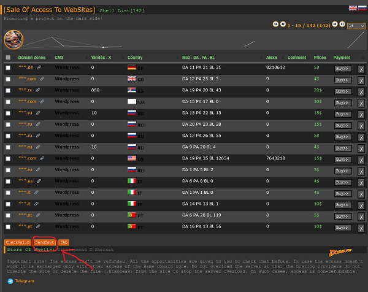The height and width of the screenshot is (292, 368).
Task: Sort by the CMS column header
Action: 59,58
